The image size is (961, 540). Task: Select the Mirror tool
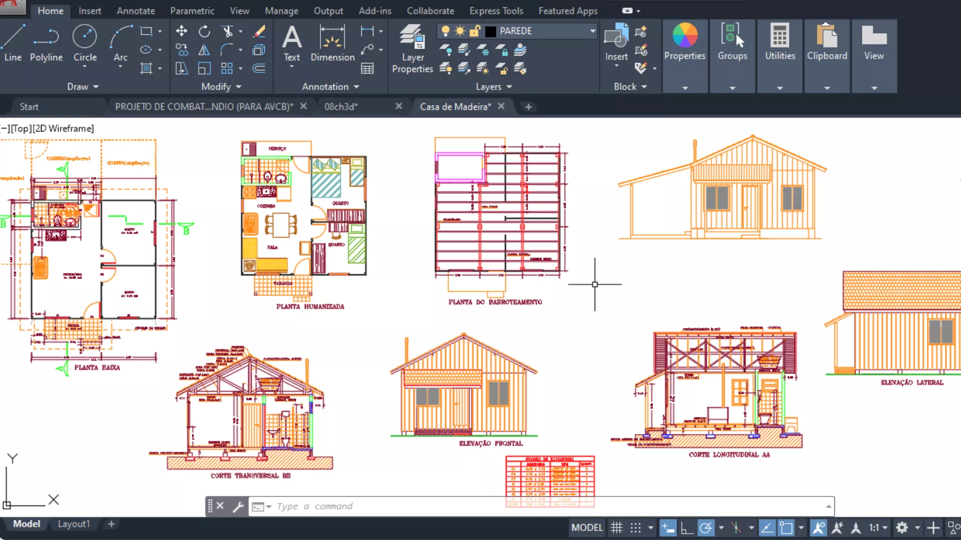(x=204, y=50)
